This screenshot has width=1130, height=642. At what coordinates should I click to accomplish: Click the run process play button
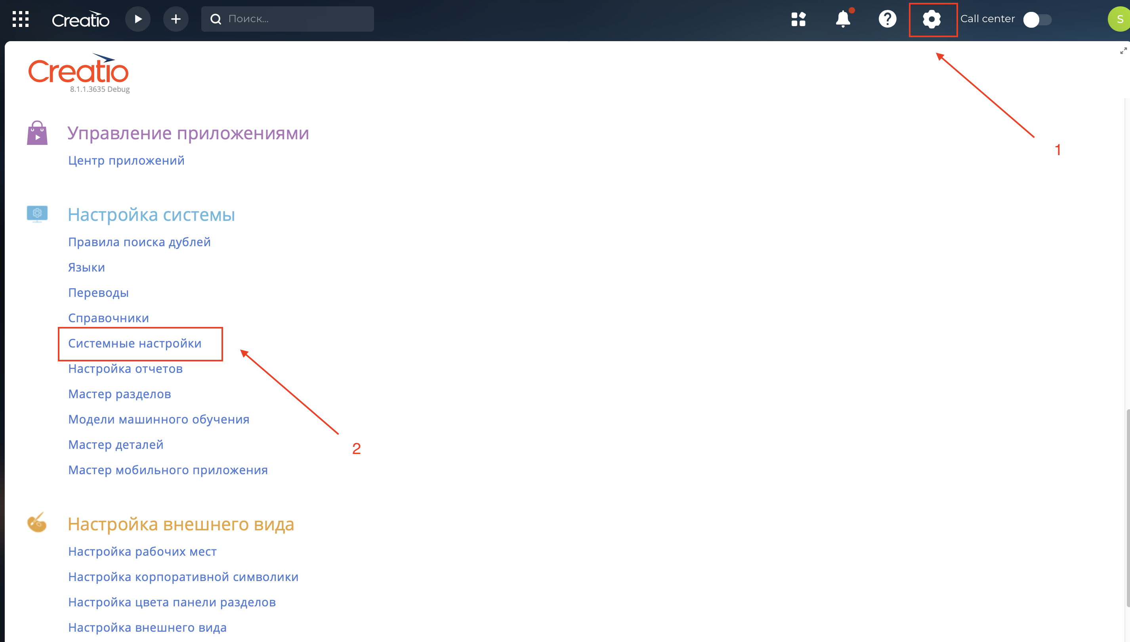(138, 19)
